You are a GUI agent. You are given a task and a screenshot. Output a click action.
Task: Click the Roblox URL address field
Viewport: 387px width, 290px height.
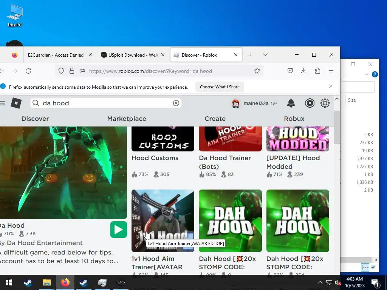pos(150,71)
